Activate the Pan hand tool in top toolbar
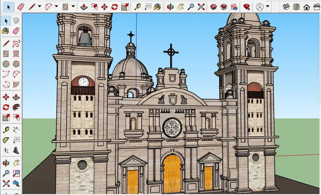 pyautogui.click(x=181, y=7)
